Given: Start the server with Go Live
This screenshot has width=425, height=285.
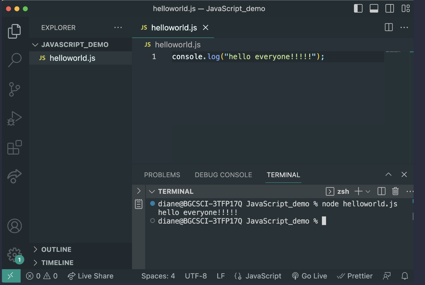Looking at the screenshot, I should coord(309,276).
